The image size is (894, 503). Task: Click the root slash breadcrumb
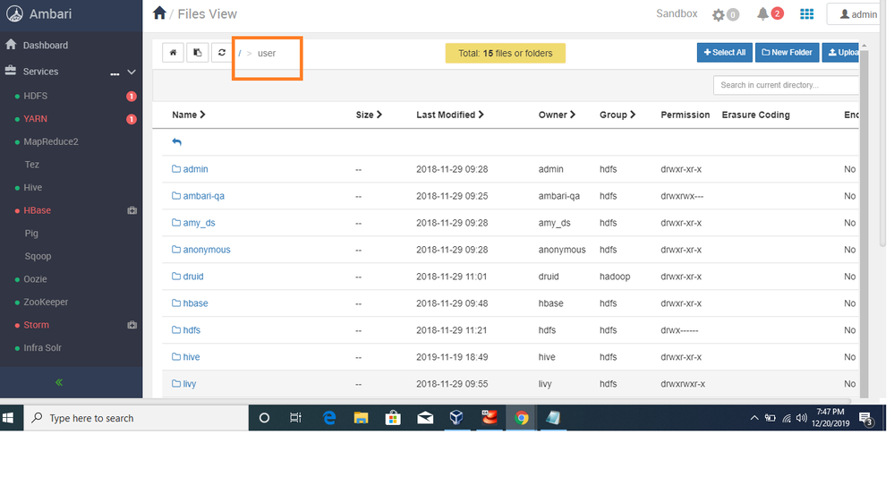pos(240,53)
